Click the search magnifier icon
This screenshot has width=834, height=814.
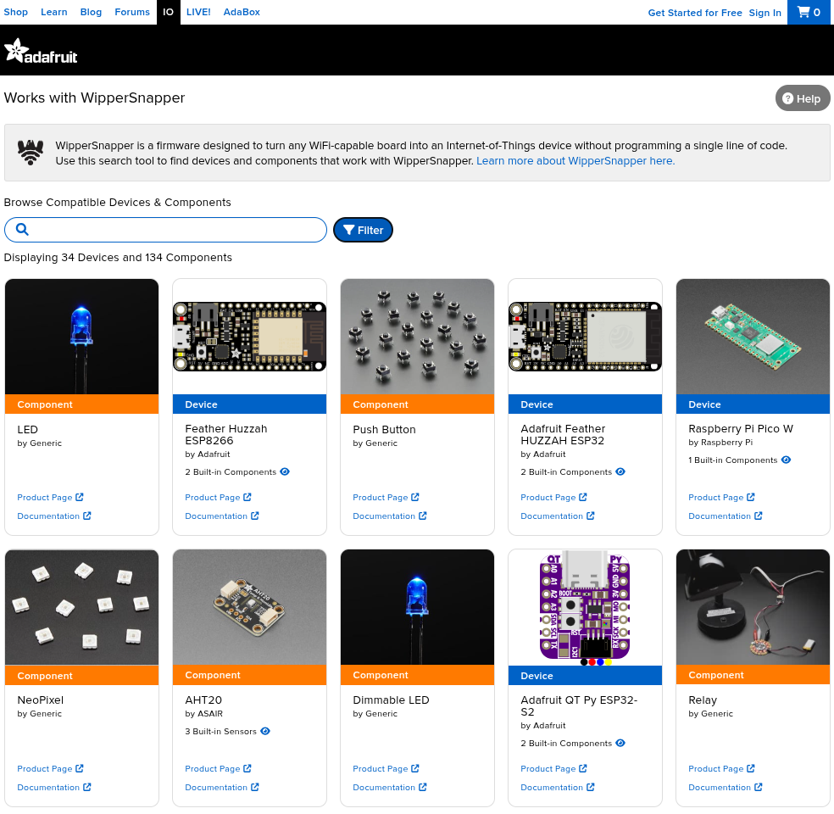pos(23,230)
